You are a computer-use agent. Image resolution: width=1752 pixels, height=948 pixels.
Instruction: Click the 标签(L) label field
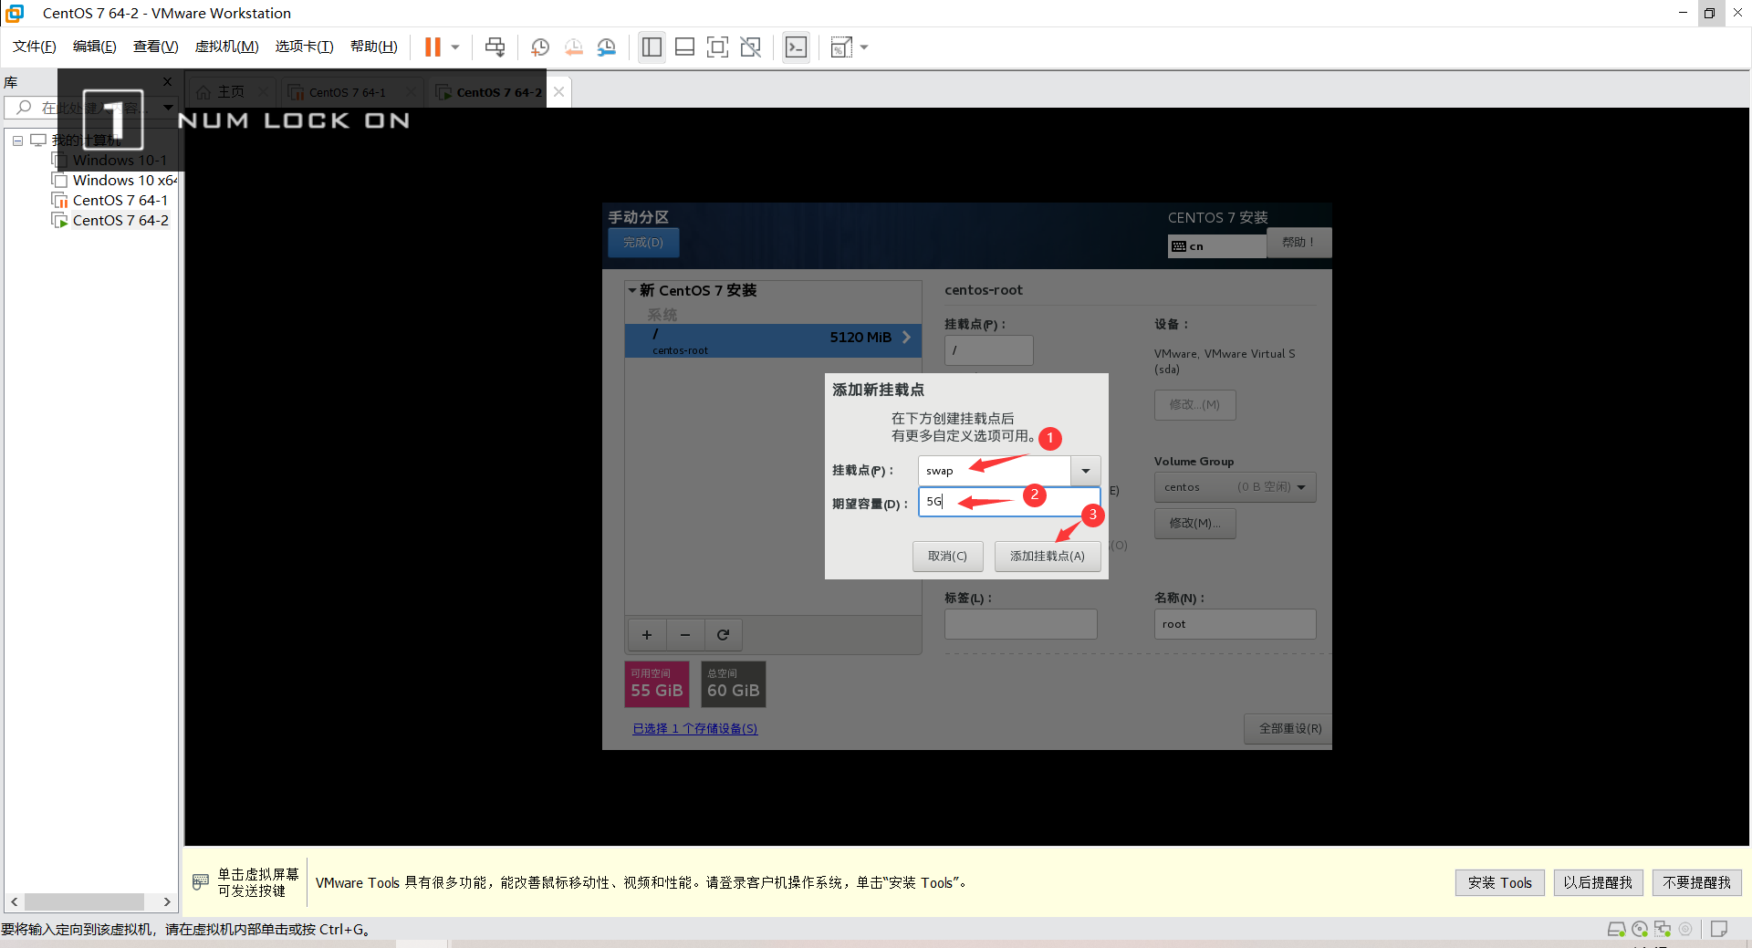point(1020,624)
